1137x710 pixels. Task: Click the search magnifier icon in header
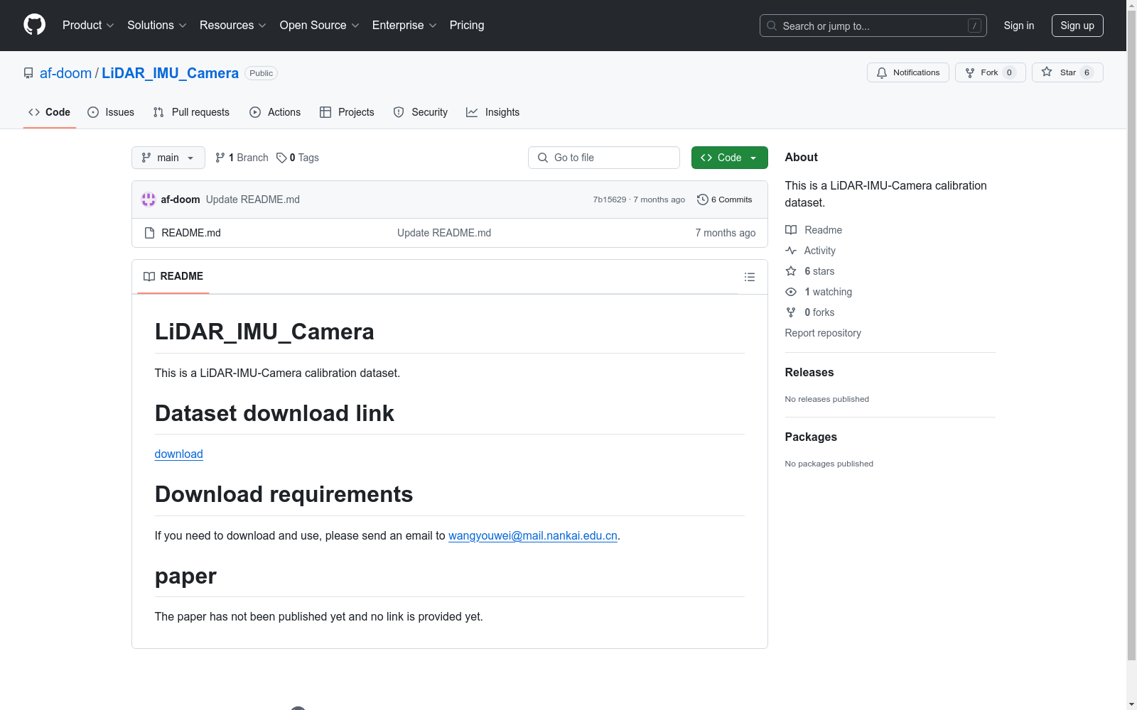point(772,26)
